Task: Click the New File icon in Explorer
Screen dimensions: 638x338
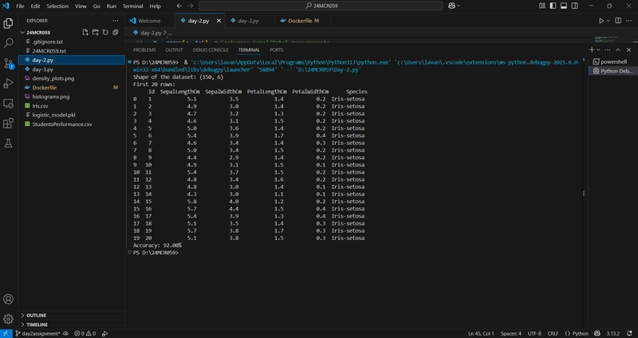Action: 85,32
